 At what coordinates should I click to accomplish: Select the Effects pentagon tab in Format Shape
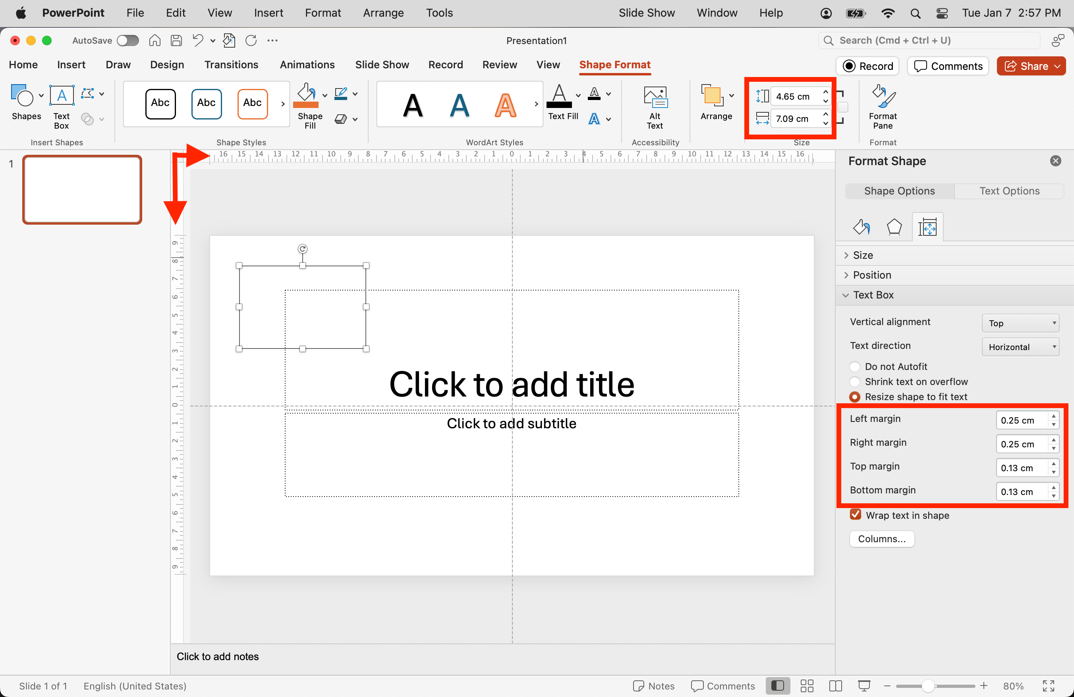[x=894, y=227]
